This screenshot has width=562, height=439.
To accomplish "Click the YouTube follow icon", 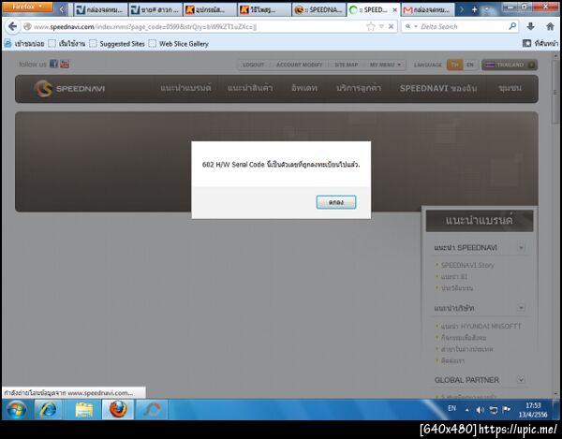I will pyautogui.click(x=65, y=64).
